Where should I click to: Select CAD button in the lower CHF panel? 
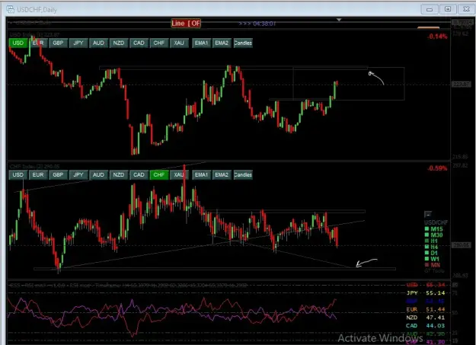point(139,175)
